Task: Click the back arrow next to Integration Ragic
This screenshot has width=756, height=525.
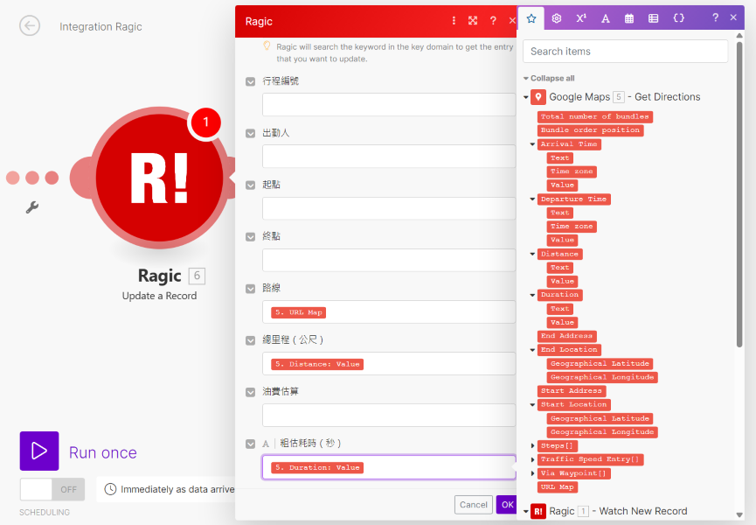Action: point(30,26)
